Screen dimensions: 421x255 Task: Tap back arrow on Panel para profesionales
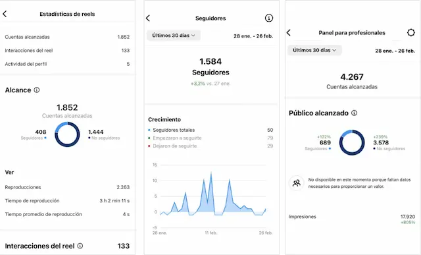point(289,32)
